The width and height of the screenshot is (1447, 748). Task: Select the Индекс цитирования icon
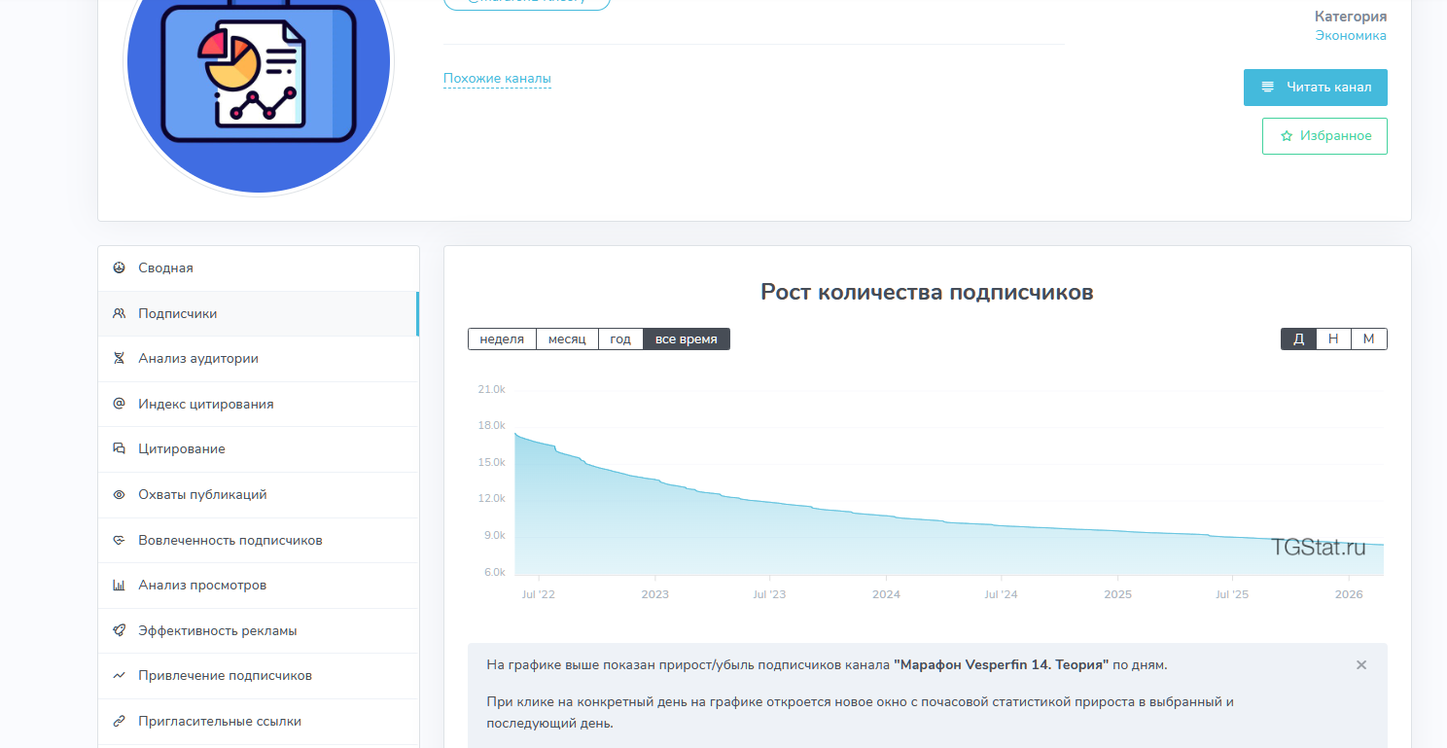pyautogui.click(x=119, y=403)
